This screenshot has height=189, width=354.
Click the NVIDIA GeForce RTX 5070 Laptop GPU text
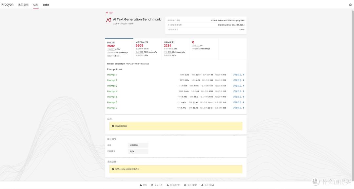(x=227, y=20)
